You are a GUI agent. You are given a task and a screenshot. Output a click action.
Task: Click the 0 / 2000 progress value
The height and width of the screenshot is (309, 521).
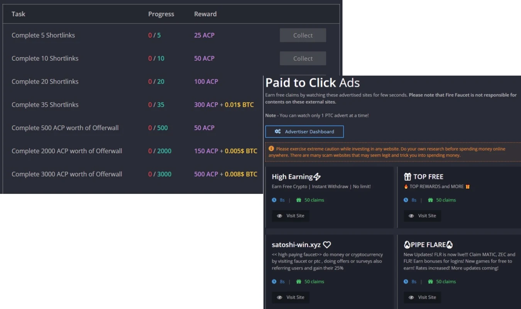(x=160, y=151)
